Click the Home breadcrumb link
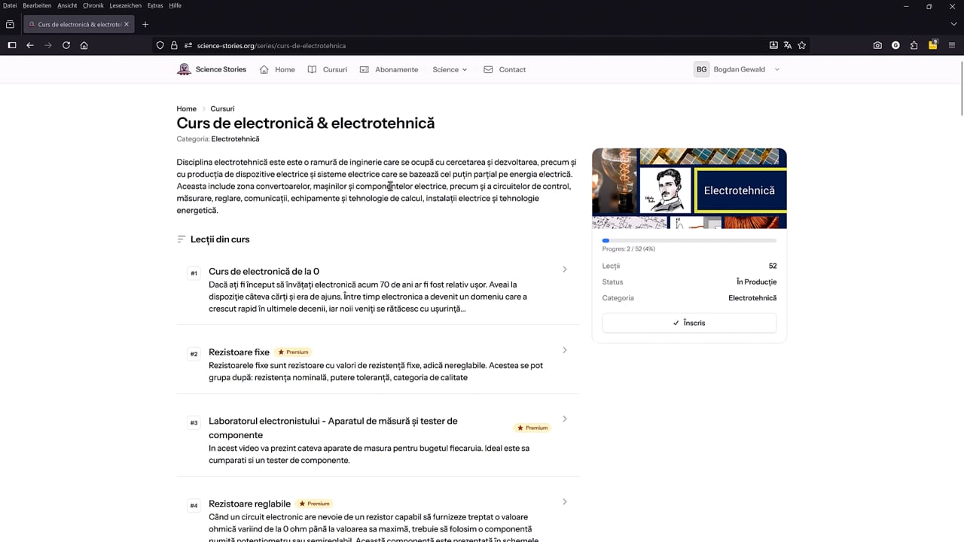The image size is (964, 542). tap(186, 108)
